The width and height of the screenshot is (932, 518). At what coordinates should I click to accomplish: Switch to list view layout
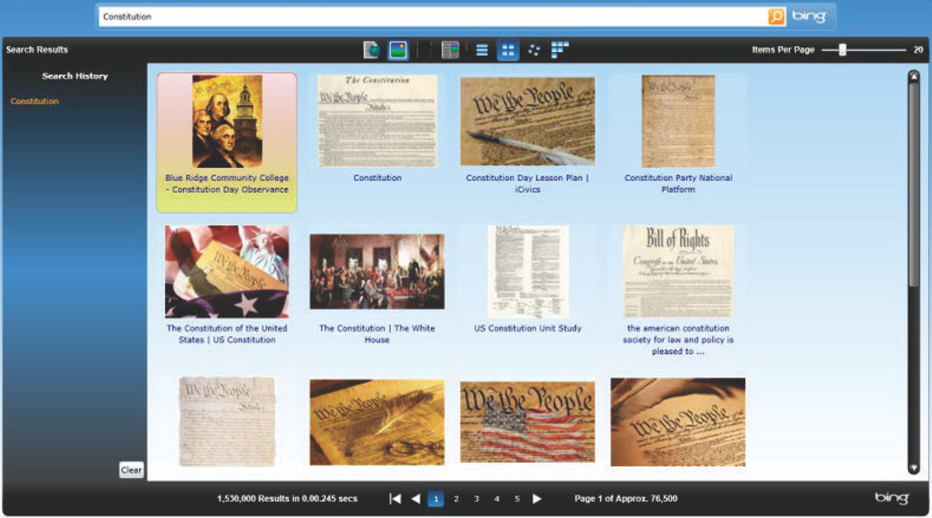click(482, 50)
